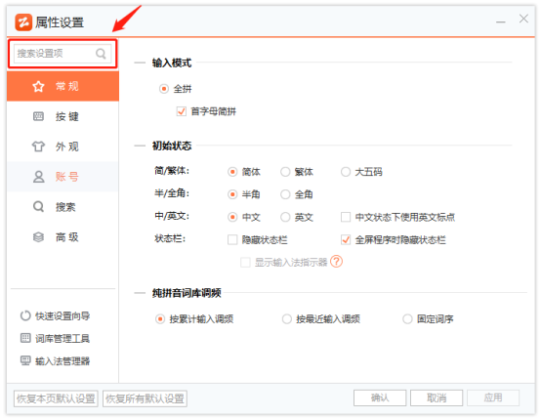
Task: Select 全角 radio button
Action: 285,194
